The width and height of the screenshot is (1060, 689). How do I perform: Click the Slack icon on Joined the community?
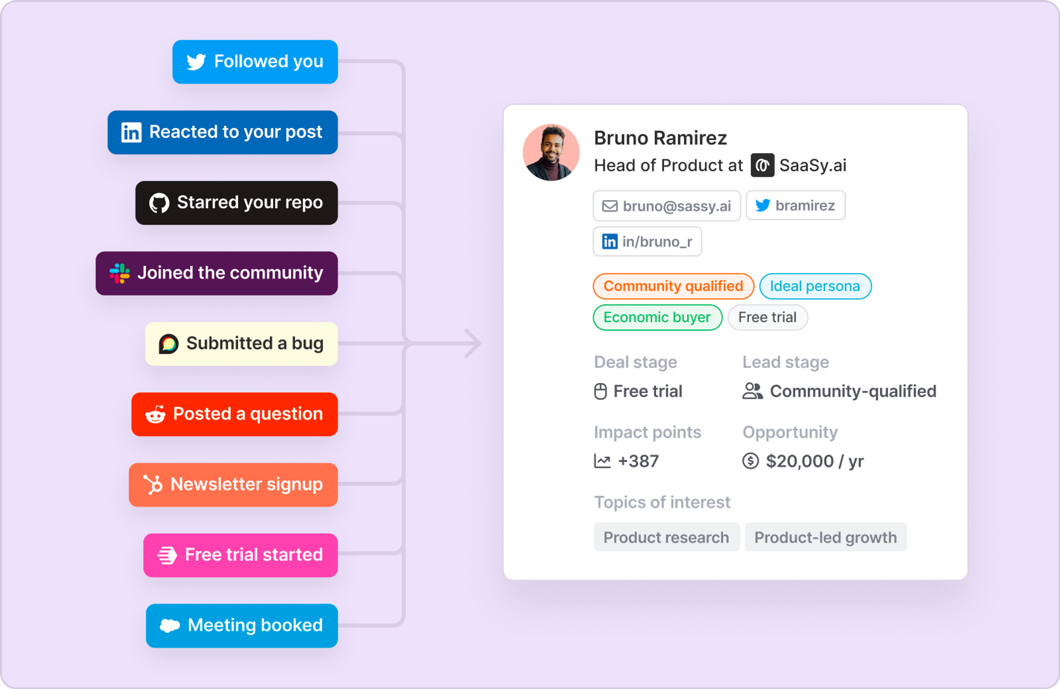(x=119, y=273)
